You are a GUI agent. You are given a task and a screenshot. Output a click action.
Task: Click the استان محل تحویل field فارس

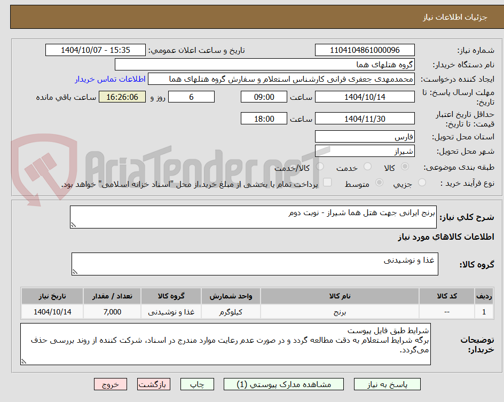(365, 137)
